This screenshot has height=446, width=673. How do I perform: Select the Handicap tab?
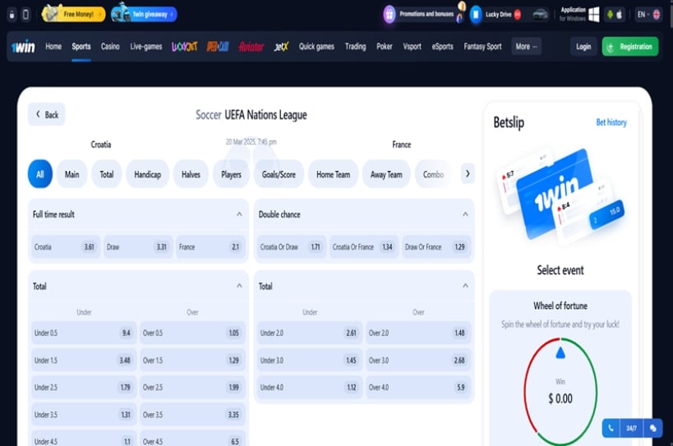point(148,174)
